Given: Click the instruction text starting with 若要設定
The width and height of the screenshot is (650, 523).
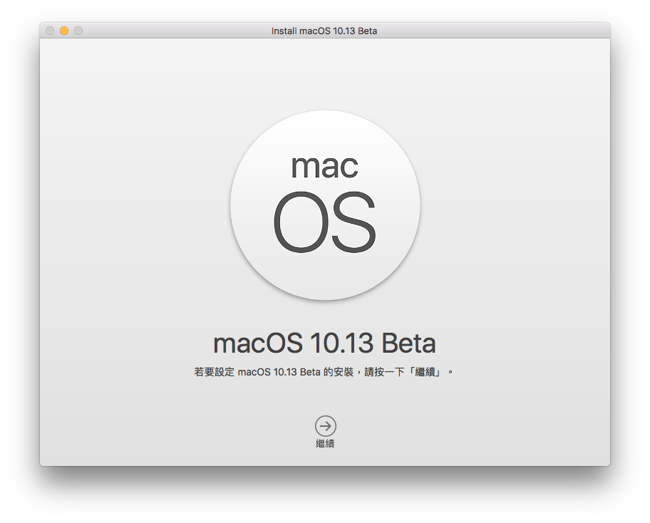Looking at the screenshot, I should click(324, 372).
